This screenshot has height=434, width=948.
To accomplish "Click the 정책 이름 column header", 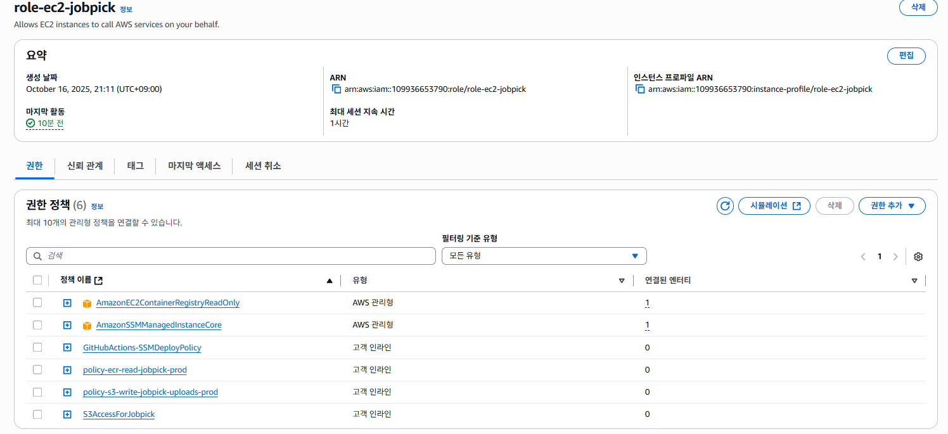I will coord(75,280).
